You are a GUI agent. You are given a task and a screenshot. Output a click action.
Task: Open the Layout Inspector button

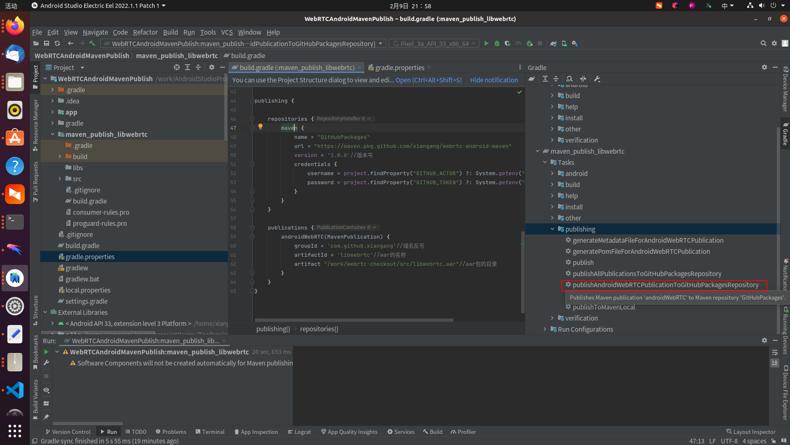tap(750, 432)
